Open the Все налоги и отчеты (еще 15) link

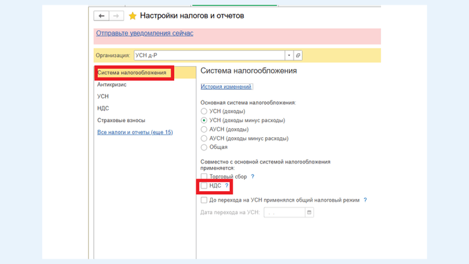click(135, 132)
